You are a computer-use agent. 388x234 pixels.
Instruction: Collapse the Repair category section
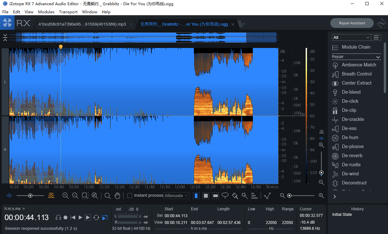click(x=378, y=57)
